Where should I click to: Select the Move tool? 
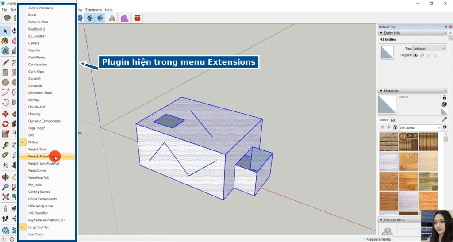(x=5, y=114)
